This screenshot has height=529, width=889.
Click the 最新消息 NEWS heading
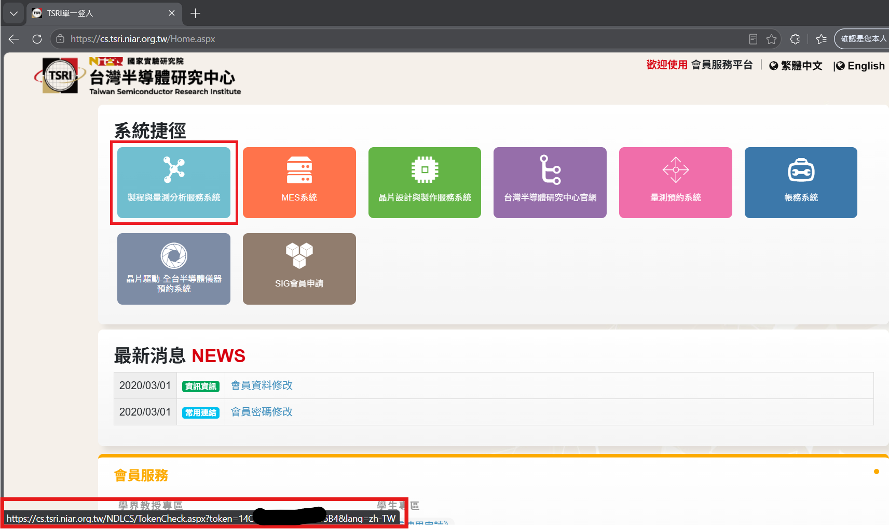[x=180, y=356]
